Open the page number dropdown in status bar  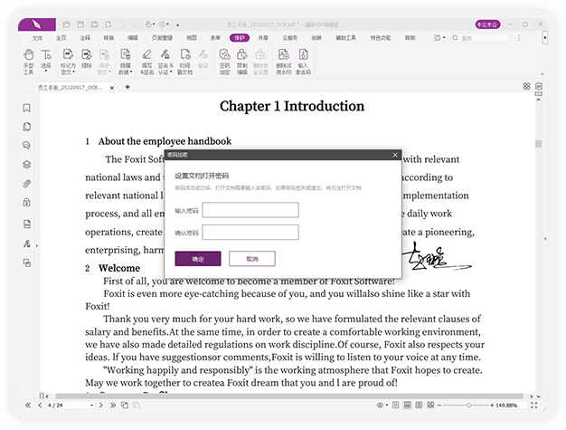coord(91,406)
